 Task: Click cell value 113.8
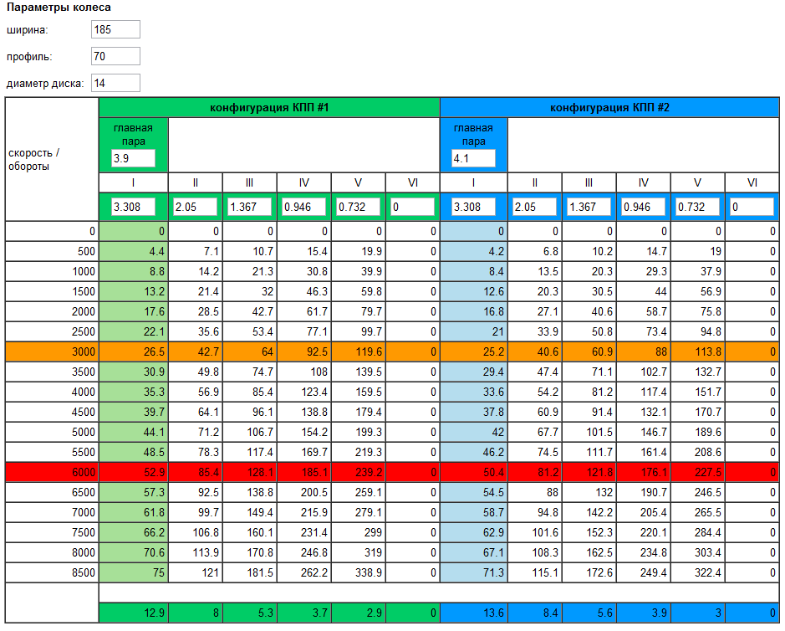coord(698,351)
